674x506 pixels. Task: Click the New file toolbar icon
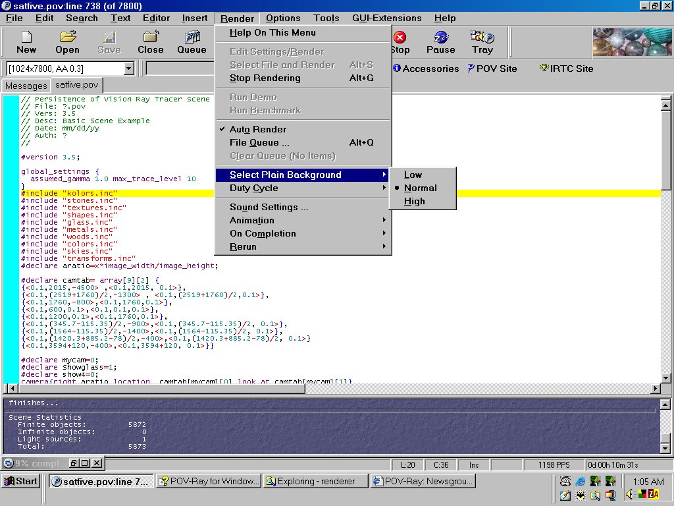pos(26,38)
